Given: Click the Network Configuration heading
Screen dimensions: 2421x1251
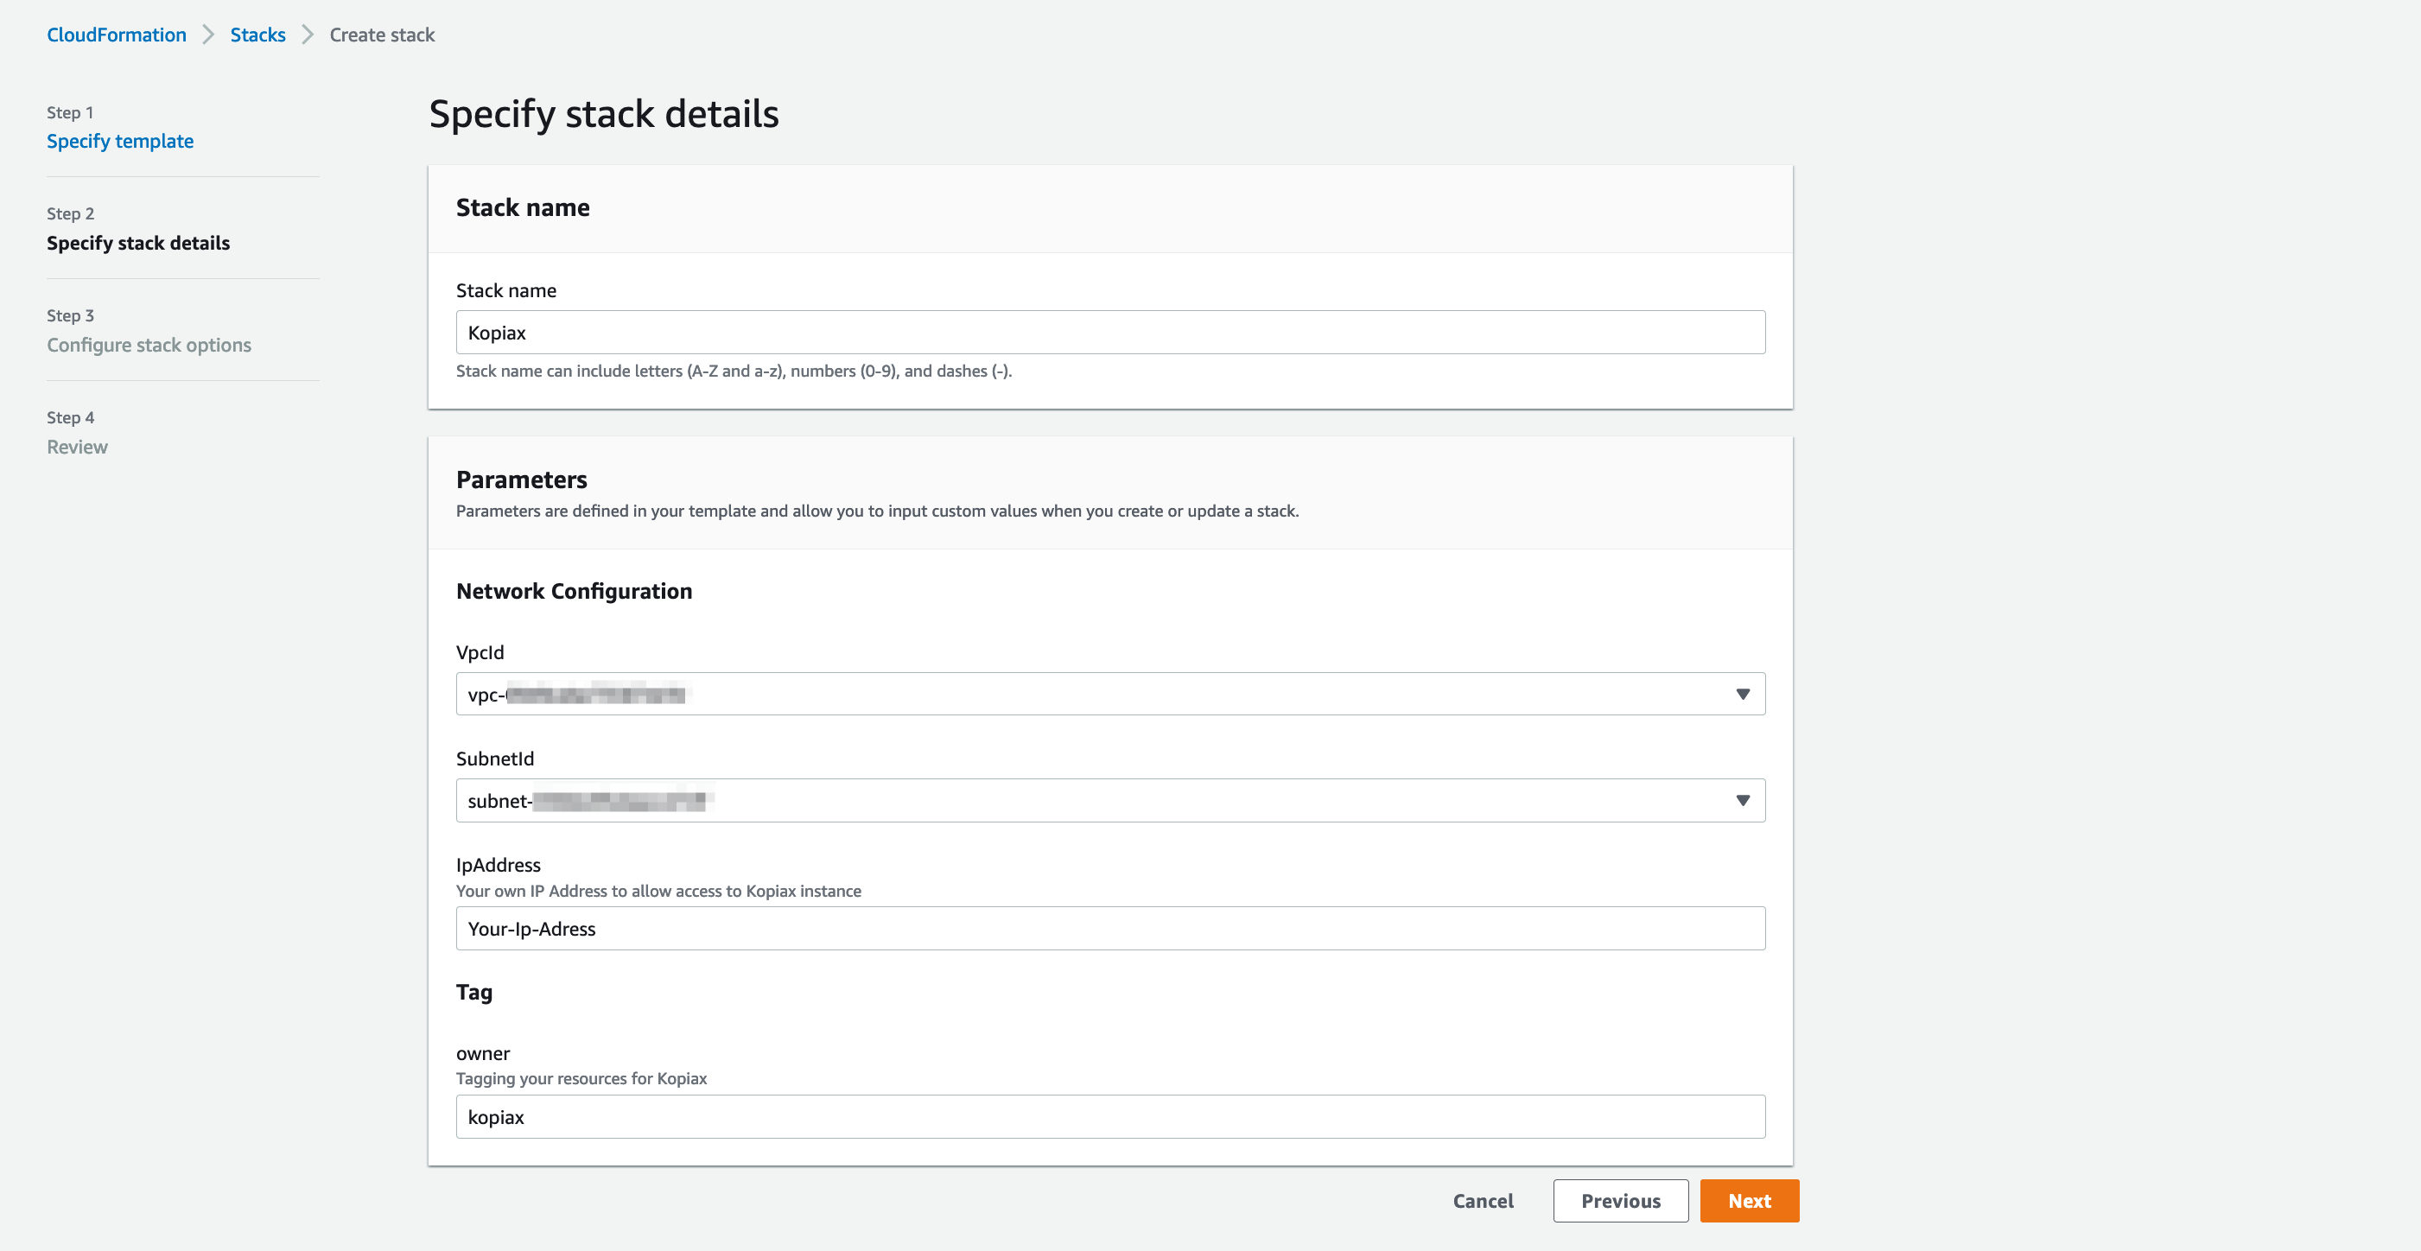Looking at the screenshot, I should click(575, 591).
